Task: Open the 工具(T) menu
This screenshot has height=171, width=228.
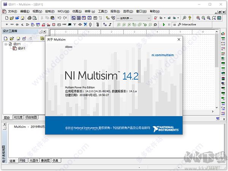Action: [x=103, y=11]
